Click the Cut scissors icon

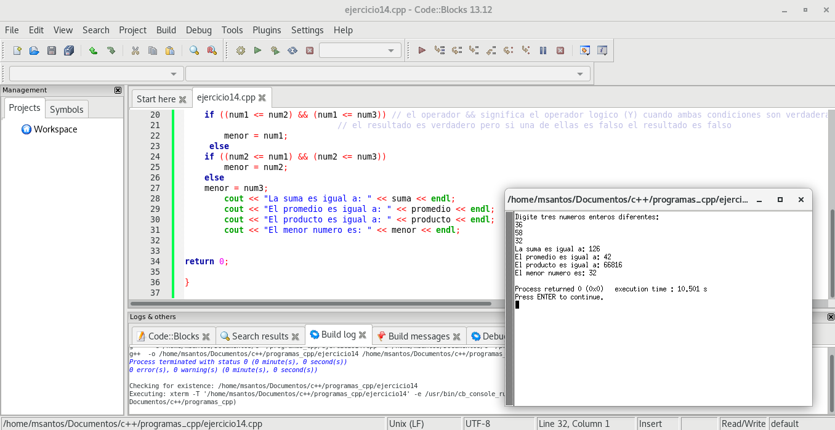[x=135, y=51]
